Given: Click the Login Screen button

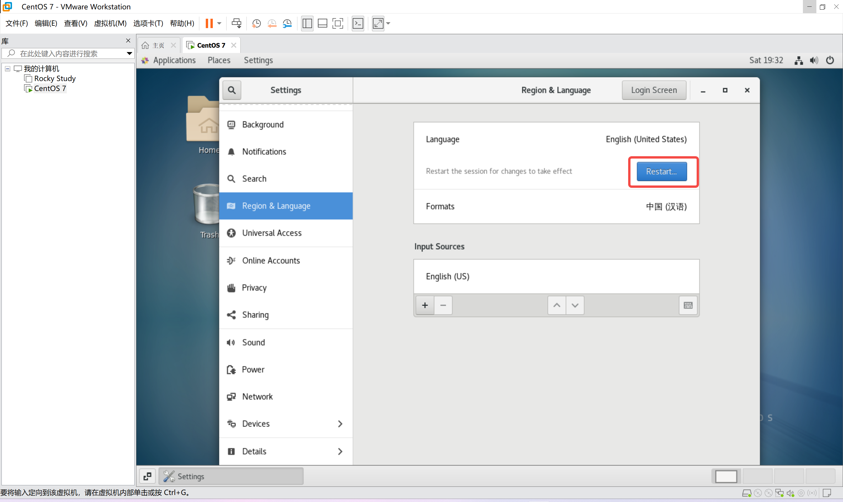Looking at the screenshot, I should pos(654,90).
